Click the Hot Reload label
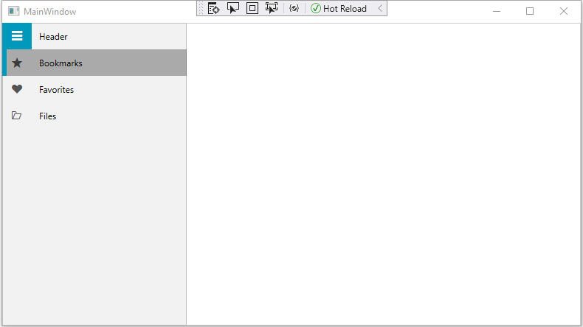The width and height of the screenshot is (583, 327). tap(345, 9)
